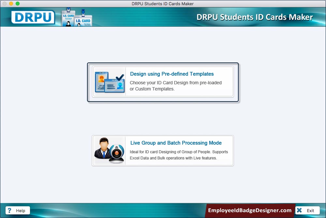The height and width of the screenshot is (218, 326).
Task: Click the DRPU Students ID Cards Maker banner title
Action: click(x=255, y=17)
